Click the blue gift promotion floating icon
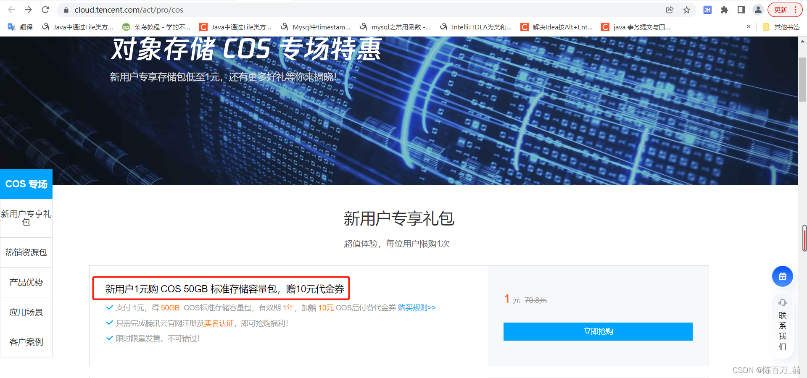This screenshot has width=807, height=378. point(782,276)
